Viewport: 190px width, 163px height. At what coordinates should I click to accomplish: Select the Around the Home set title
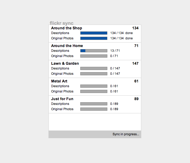pyautogui.click(x=67, y=46)
